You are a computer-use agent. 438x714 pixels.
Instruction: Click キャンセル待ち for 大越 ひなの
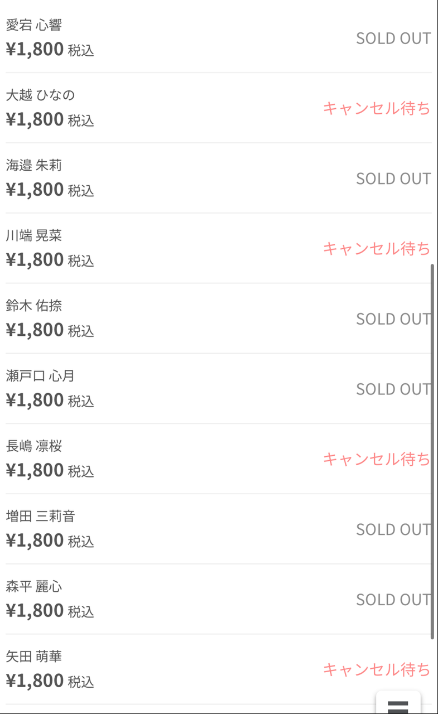click(x=377, y=108)
